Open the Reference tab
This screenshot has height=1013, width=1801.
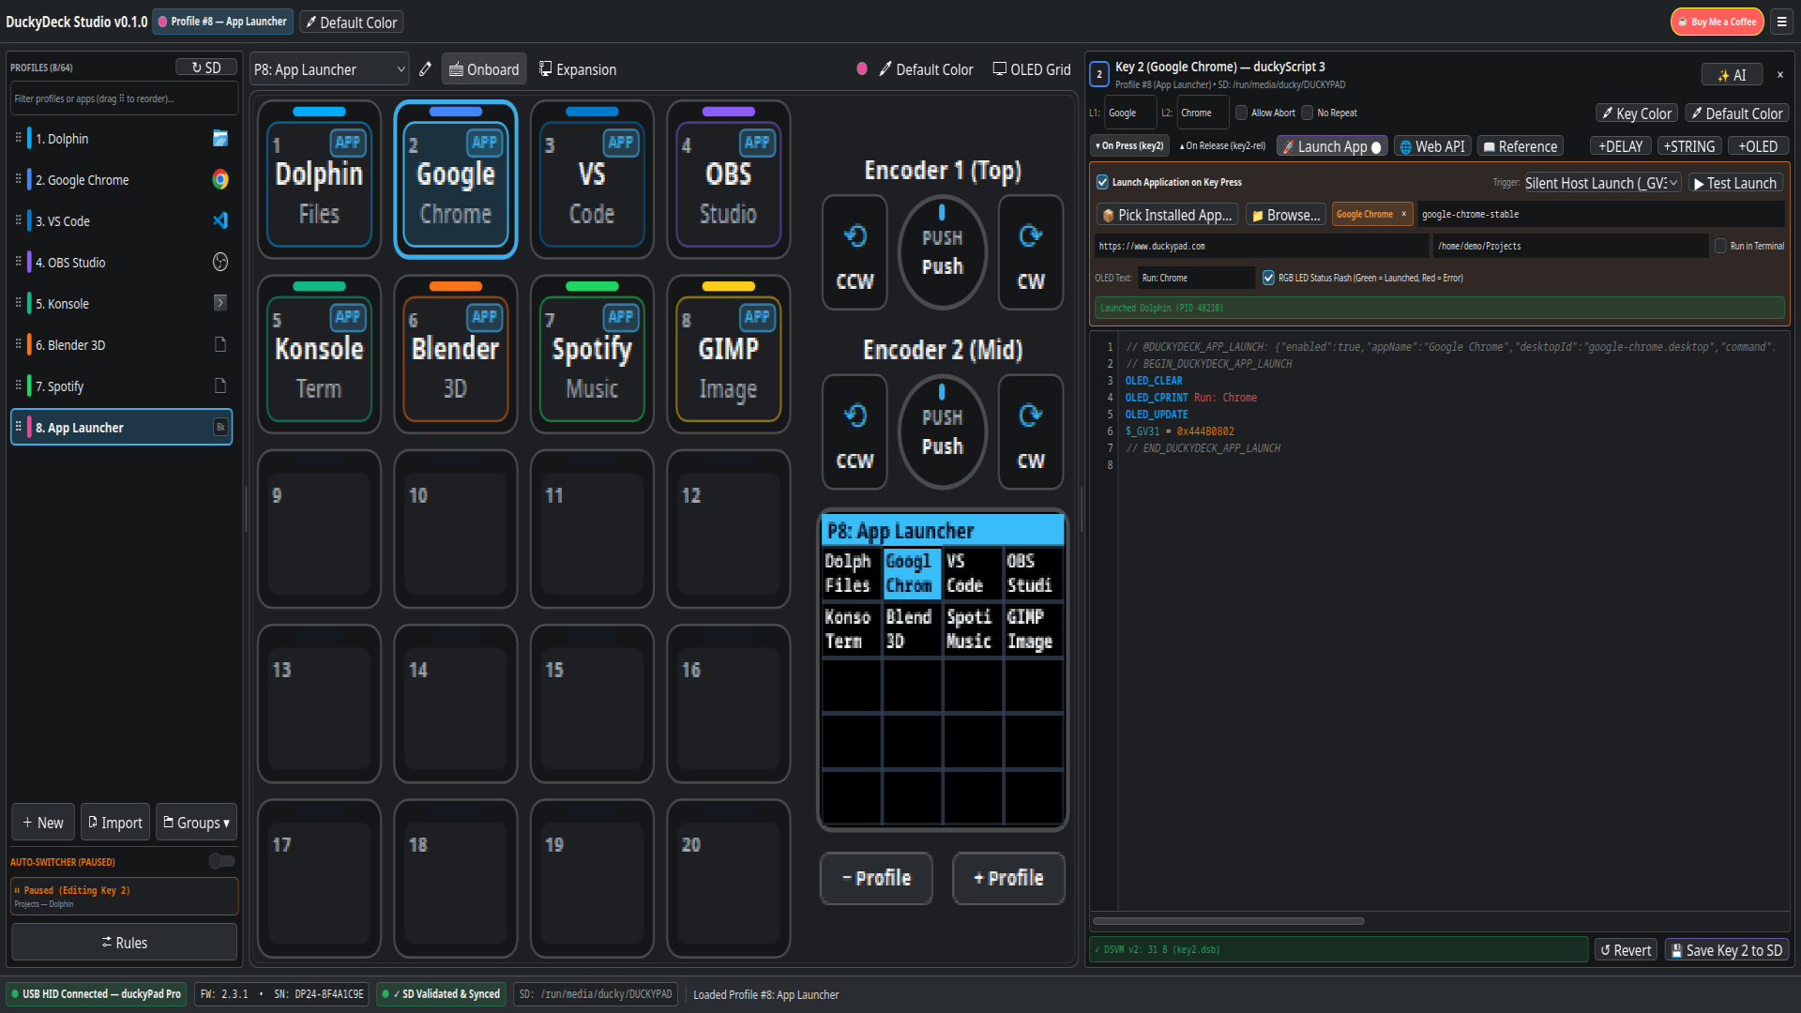point(1520,146)
